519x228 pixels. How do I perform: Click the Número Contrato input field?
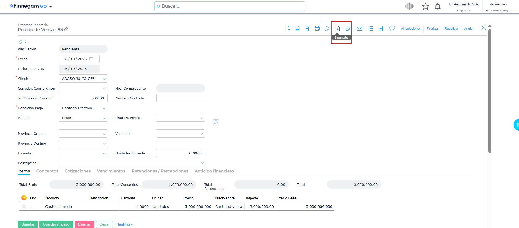[x=181, y=98]
